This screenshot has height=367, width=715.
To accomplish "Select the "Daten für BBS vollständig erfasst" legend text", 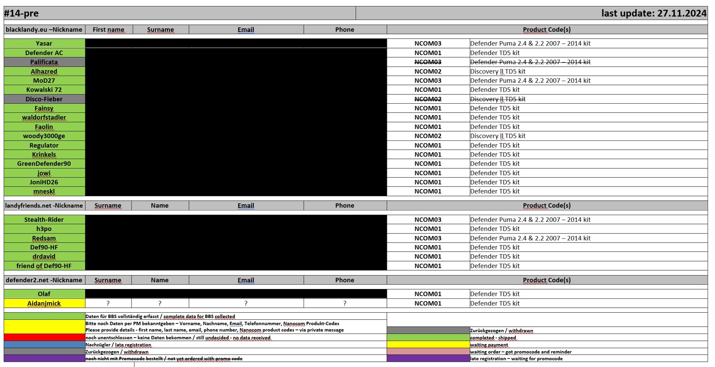I will point(160,316).
